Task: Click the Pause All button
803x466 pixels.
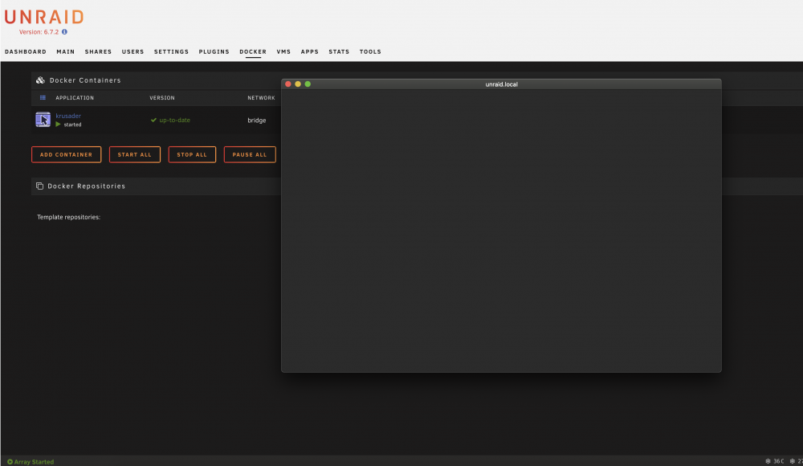Action: [250, 155]
